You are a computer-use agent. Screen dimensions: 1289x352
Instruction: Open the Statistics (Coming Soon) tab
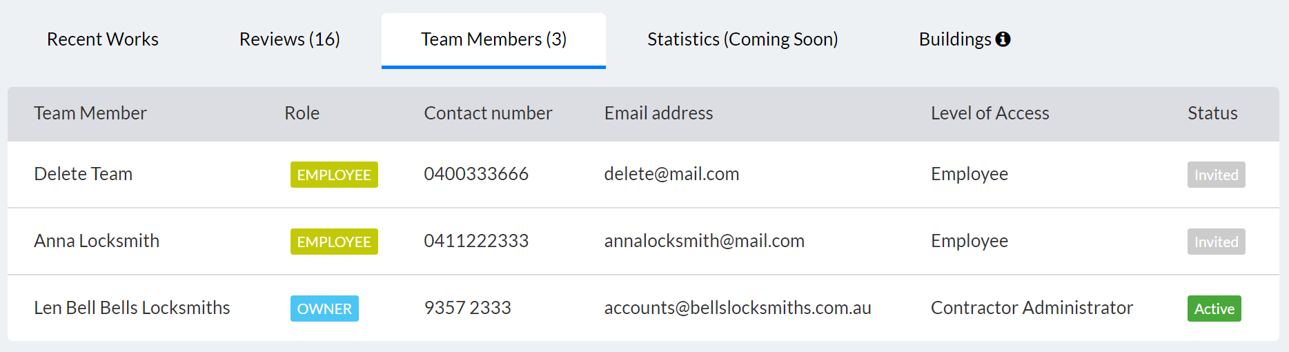click(x=742, y=39)
